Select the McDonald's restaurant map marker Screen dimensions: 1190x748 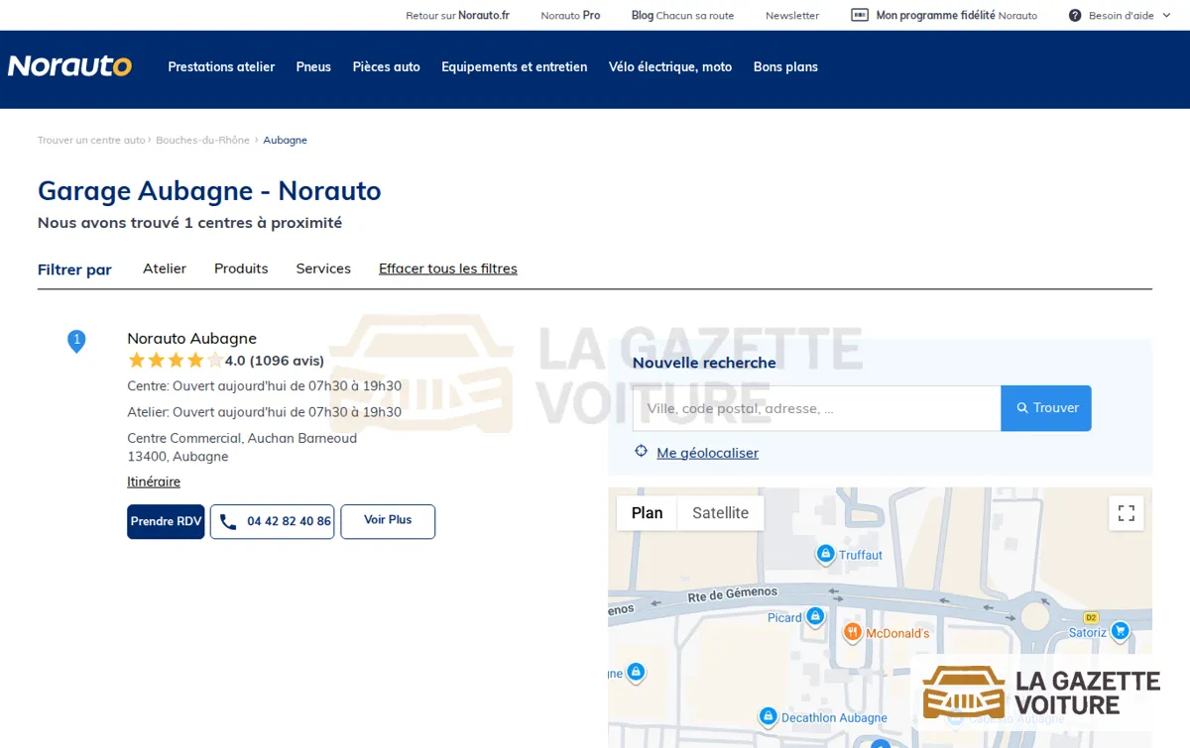tap(852, 631)
